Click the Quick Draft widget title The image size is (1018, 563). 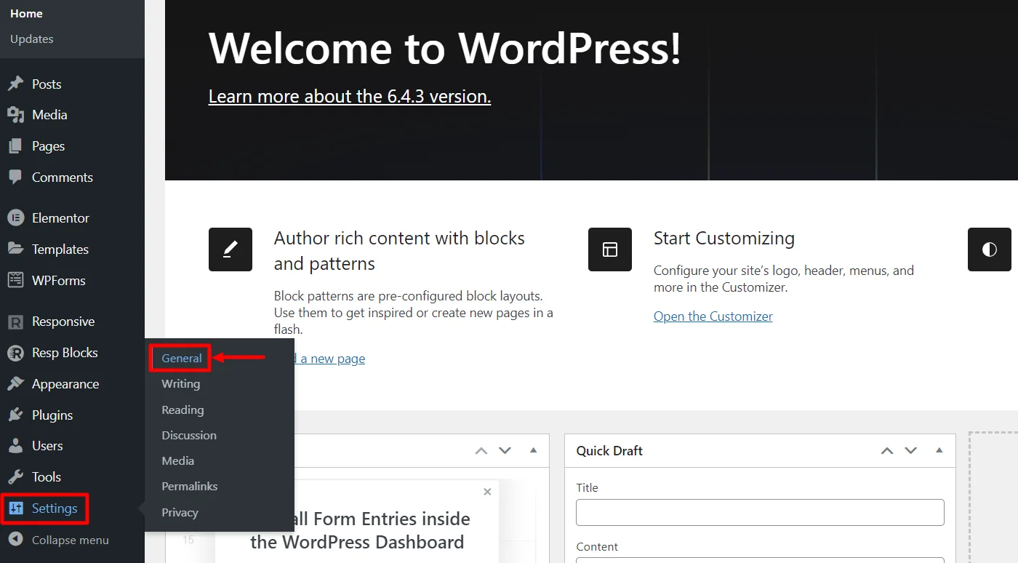click(609, 451)
